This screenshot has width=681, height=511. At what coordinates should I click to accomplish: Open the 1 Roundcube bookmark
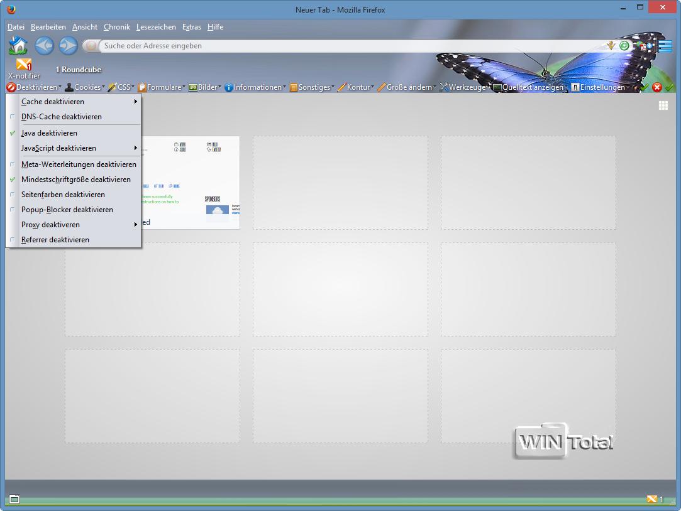(x=79, y=70)
